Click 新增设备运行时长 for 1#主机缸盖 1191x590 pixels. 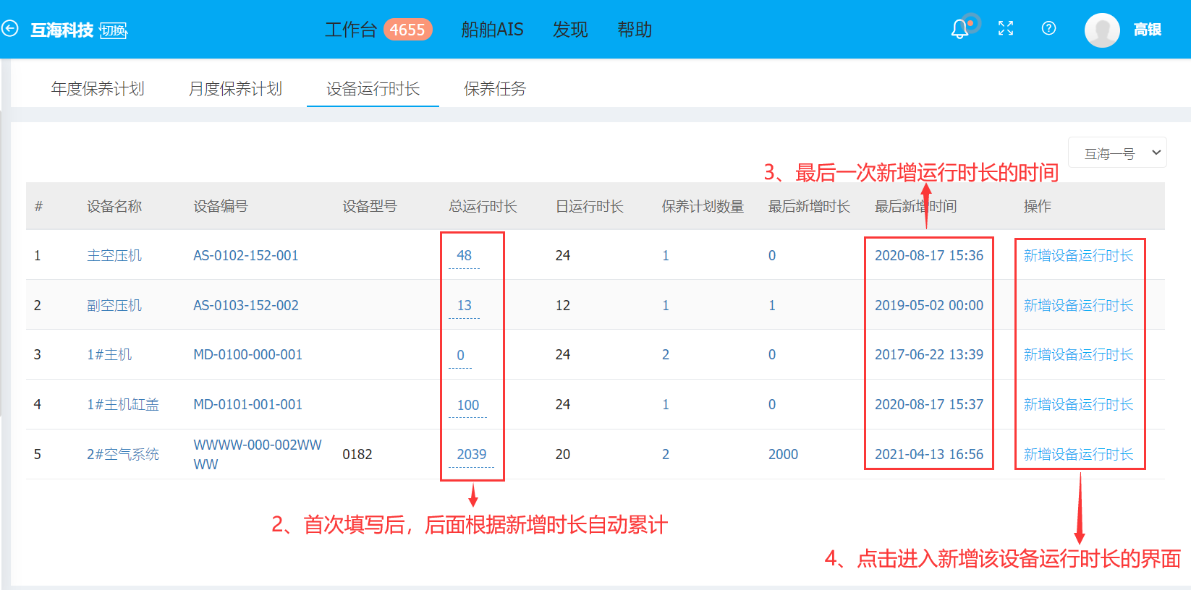[x=1078, y=404]
